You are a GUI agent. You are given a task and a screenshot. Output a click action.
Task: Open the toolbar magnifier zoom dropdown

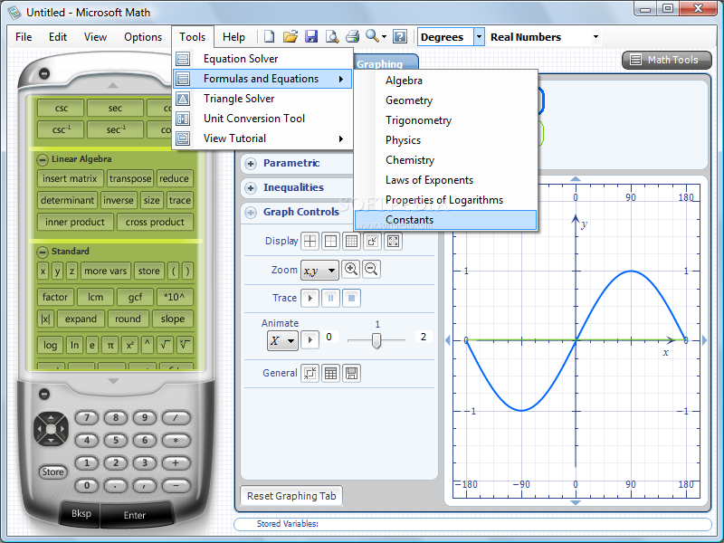(384, 36)
